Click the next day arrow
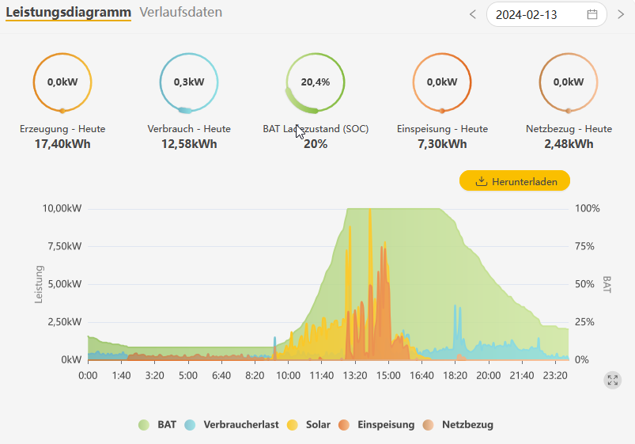Screen dimensions: 635x444 (x=621, y=14)
